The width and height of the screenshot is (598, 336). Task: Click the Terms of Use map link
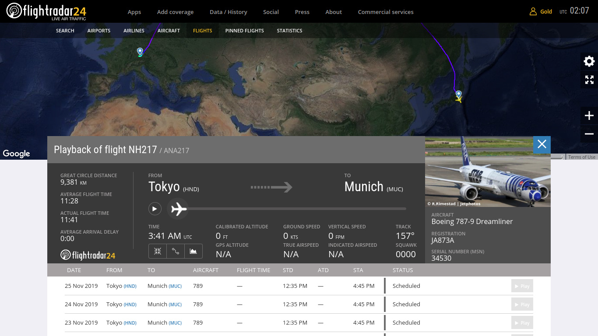[x=582, y=157]
